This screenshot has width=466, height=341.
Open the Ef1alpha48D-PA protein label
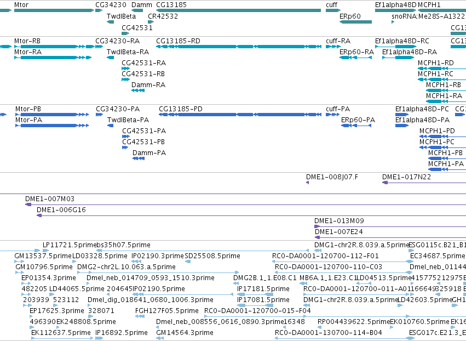click(422, 120)
